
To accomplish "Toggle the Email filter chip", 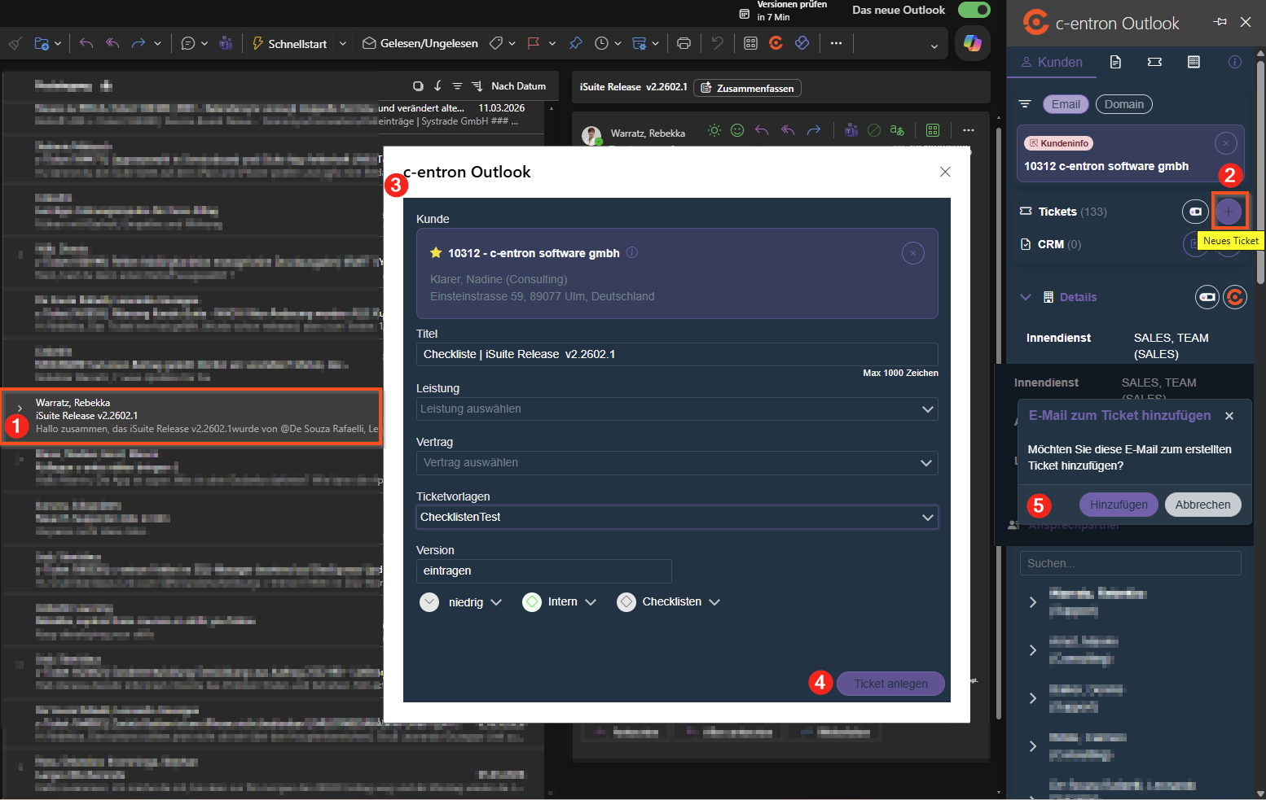I will point(1066,104).
